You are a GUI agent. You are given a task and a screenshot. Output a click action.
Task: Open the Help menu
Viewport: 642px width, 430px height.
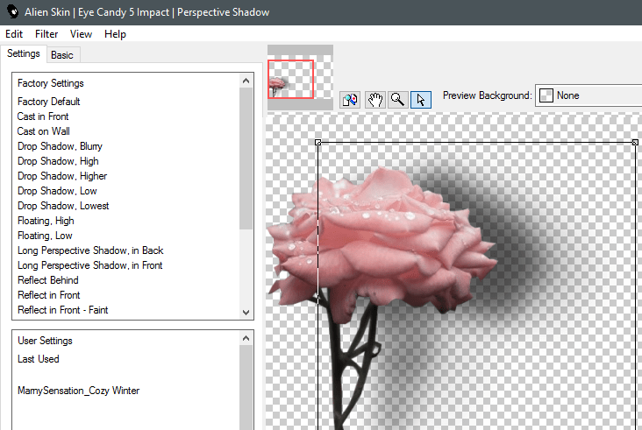pyautogui.click(x=115, y=34)
